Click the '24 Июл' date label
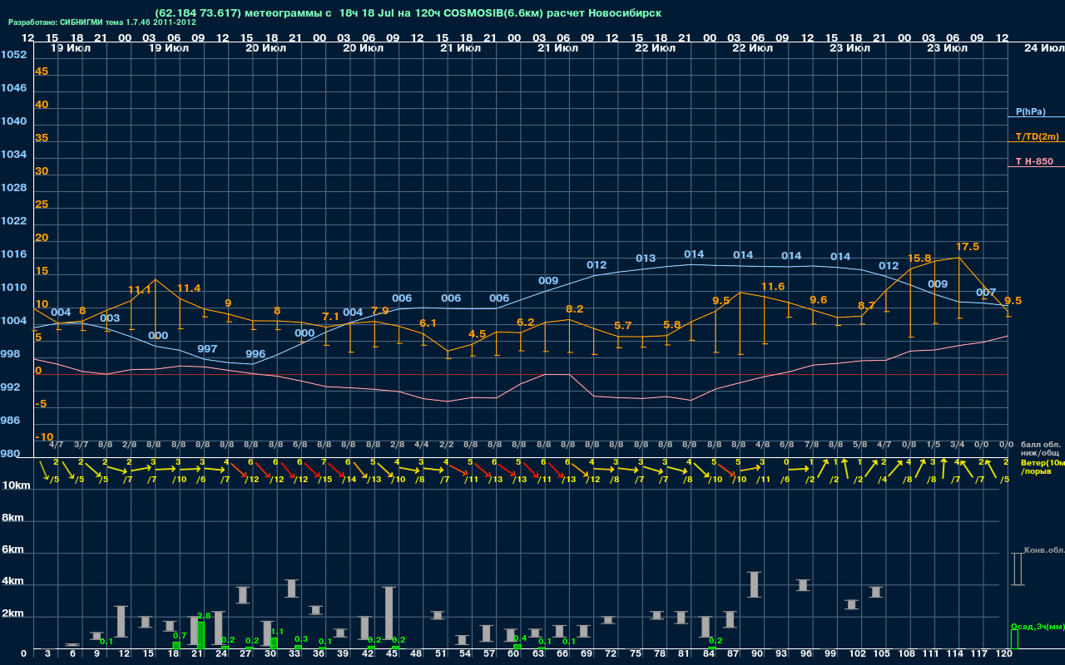Screen dimensions: 1065x665 coord(1043,48)
